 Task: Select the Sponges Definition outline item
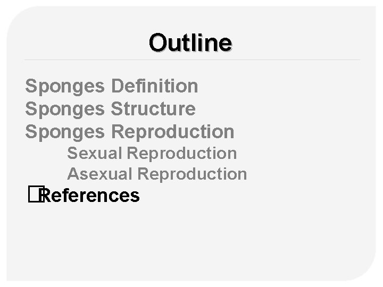pyautogui.click(x=112, y=85)
